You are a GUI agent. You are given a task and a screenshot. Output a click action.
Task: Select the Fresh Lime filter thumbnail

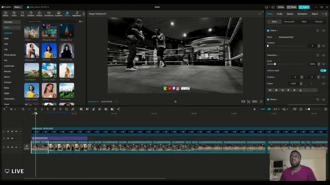coord(67,90)
